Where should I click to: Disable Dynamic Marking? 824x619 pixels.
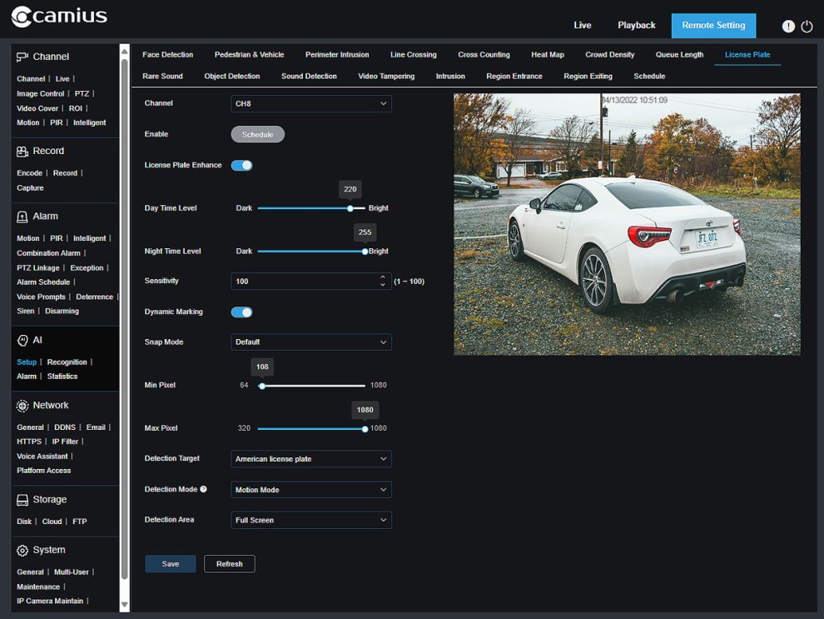click(241, 312)
